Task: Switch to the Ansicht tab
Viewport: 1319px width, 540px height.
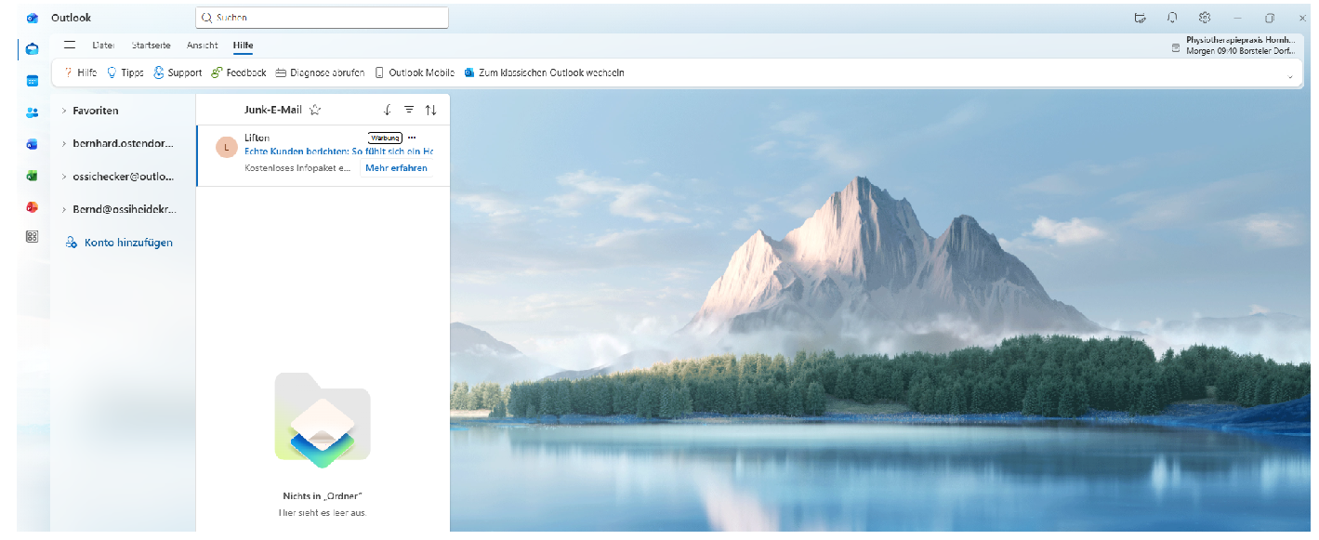Action: coord(202,46)
